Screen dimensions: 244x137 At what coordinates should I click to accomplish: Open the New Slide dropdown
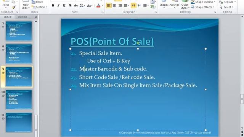pyautogui.click(x=26, y=6)
